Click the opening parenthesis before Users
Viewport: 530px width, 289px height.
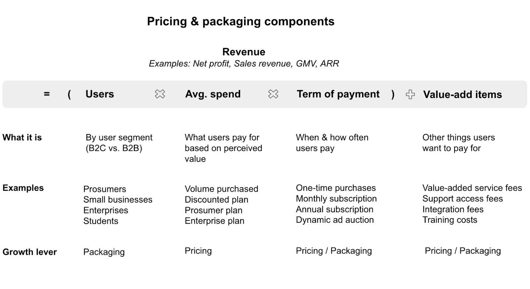coord(69,94)
